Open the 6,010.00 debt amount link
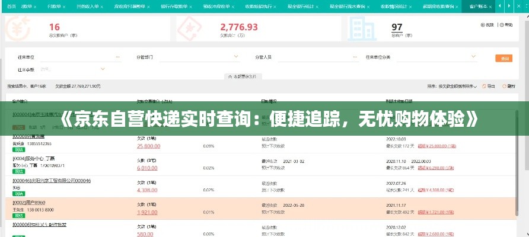Image resolution: width=529 pixels, height=237 pixels. point(147,168)
